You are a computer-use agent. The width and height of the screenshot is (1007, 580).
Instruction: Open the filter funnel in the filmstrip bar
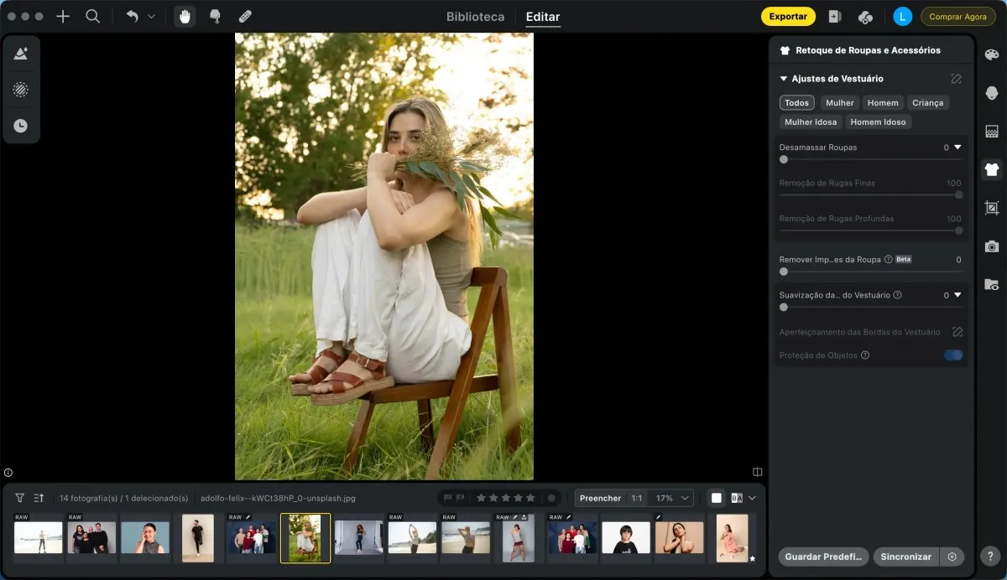click(x=20, y=498)
